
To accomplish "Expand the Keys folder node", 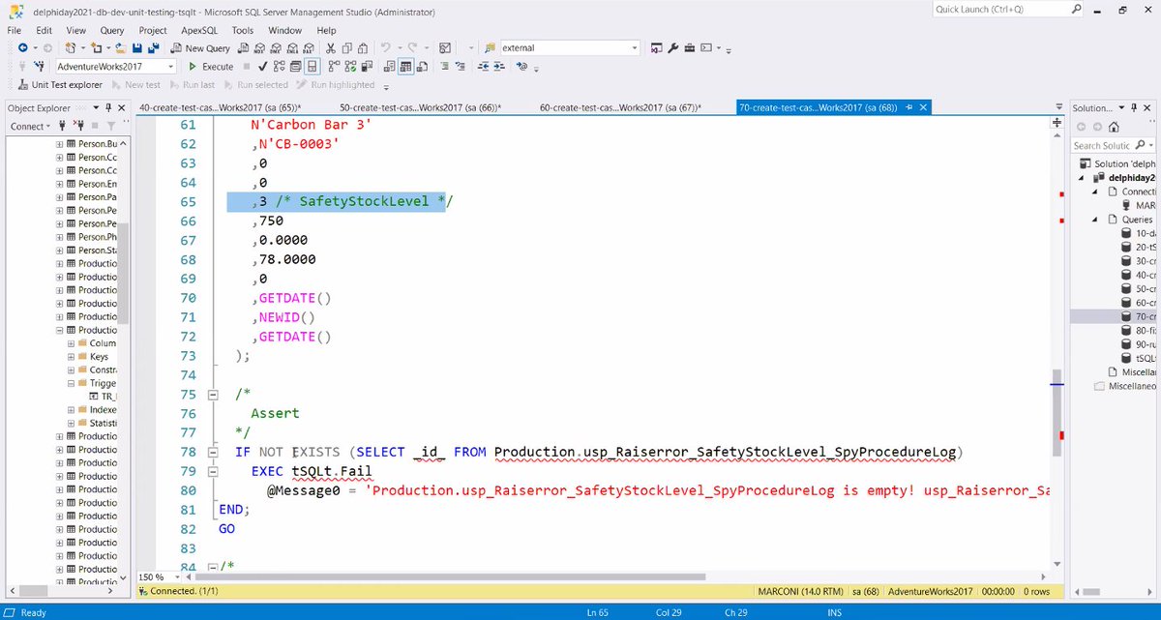I will [71, 356].
